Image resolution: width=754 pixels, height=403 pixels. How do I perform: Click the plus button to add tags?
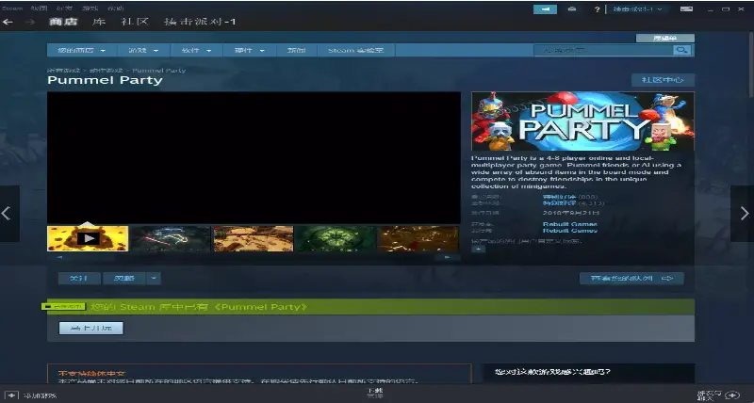[x=479, y=250]
